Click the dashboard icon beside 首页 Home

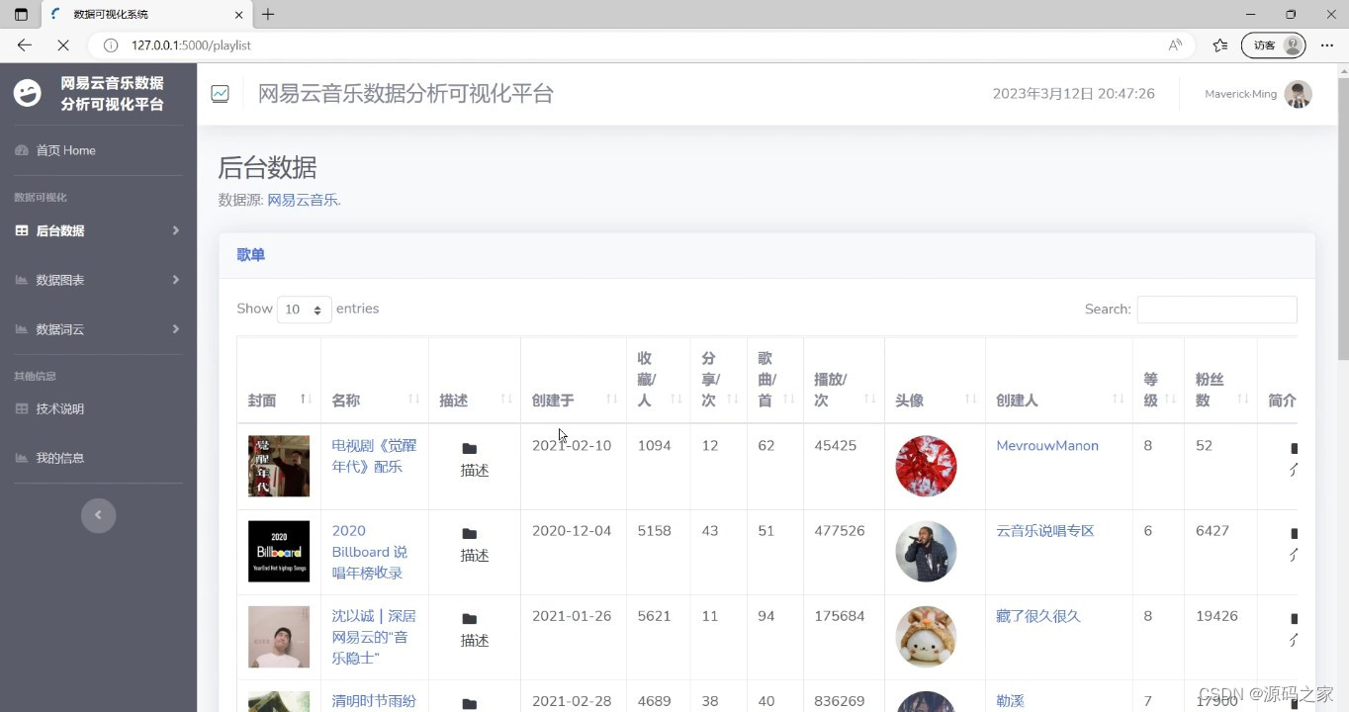click(x=22, y=150)
